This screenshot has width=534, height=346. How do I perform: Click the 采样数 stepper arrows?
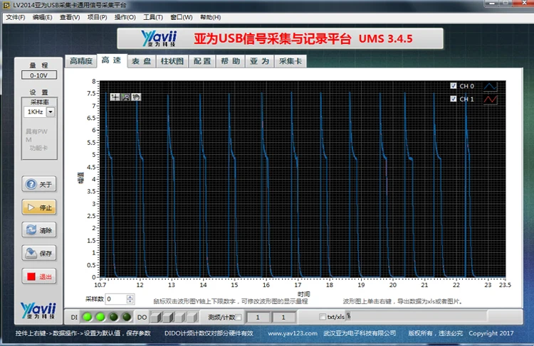click(x=130, y=299)
